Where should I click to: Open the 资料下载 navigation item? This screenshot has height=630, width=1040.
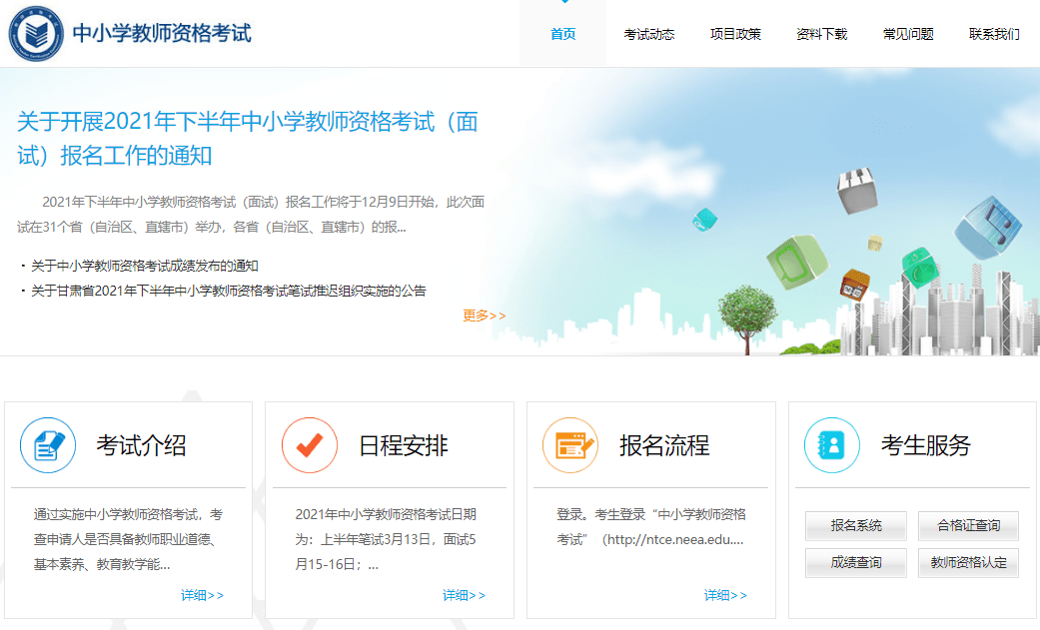click(x=822, y=34)
